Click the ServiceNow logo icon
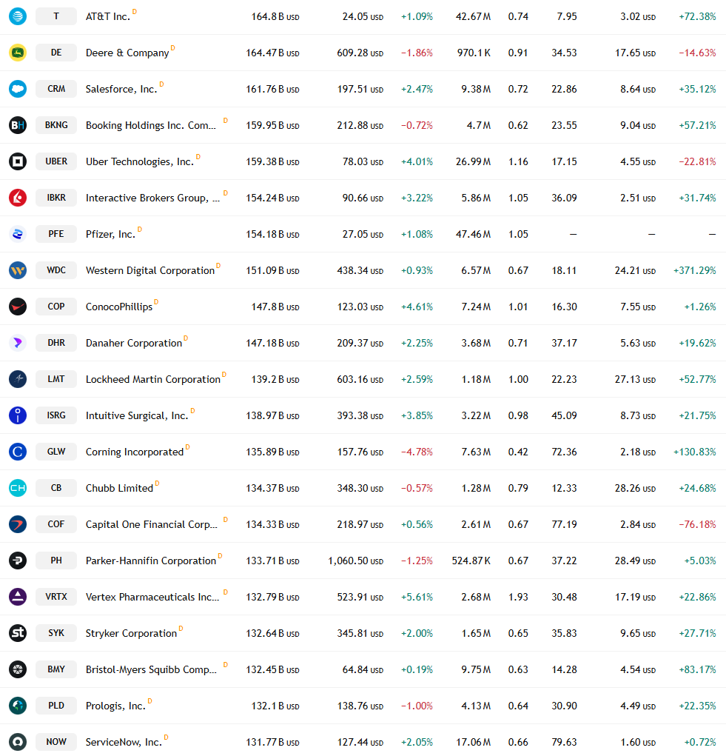 (x=18, y=741)
